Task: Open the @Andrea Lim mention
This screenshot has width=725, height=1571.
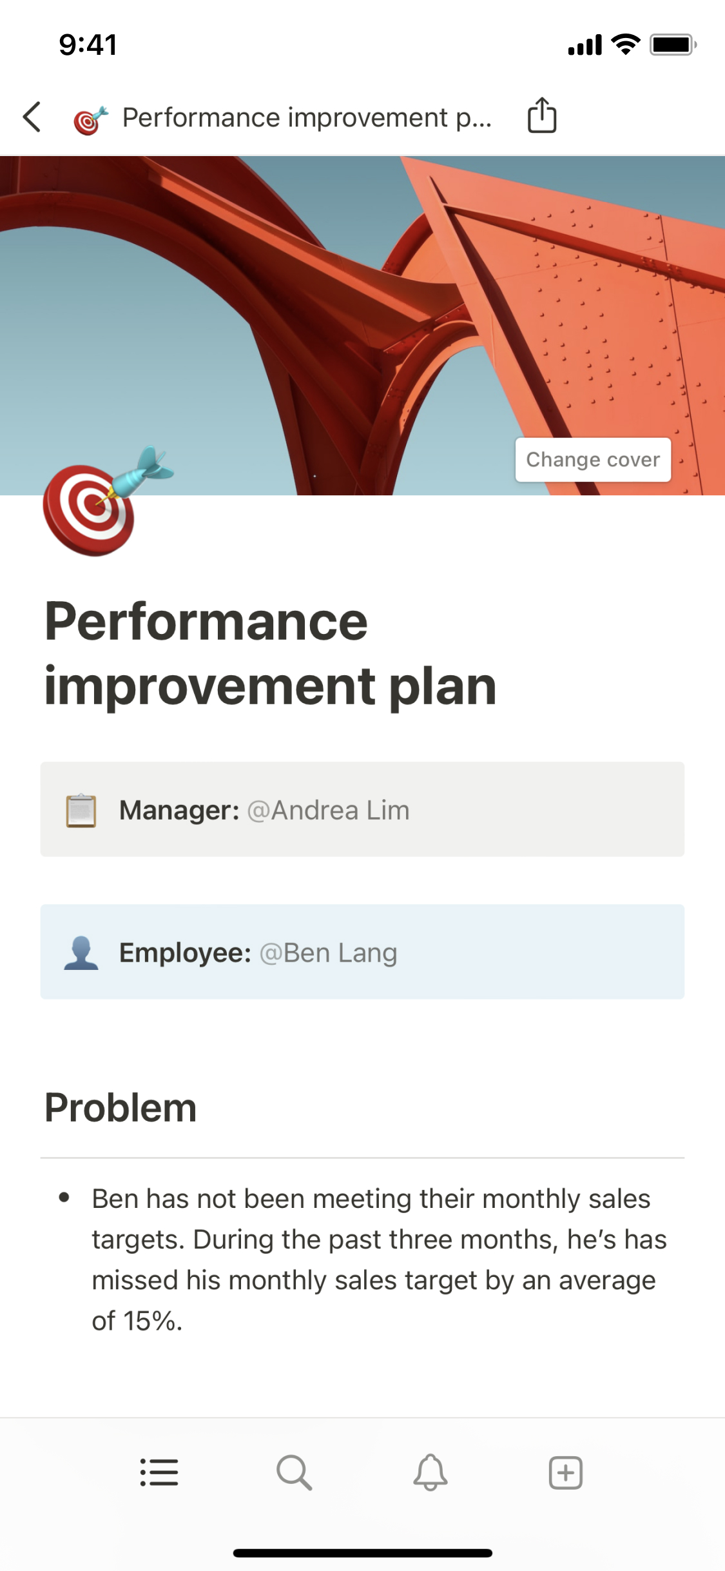Action: coord(329,811)
